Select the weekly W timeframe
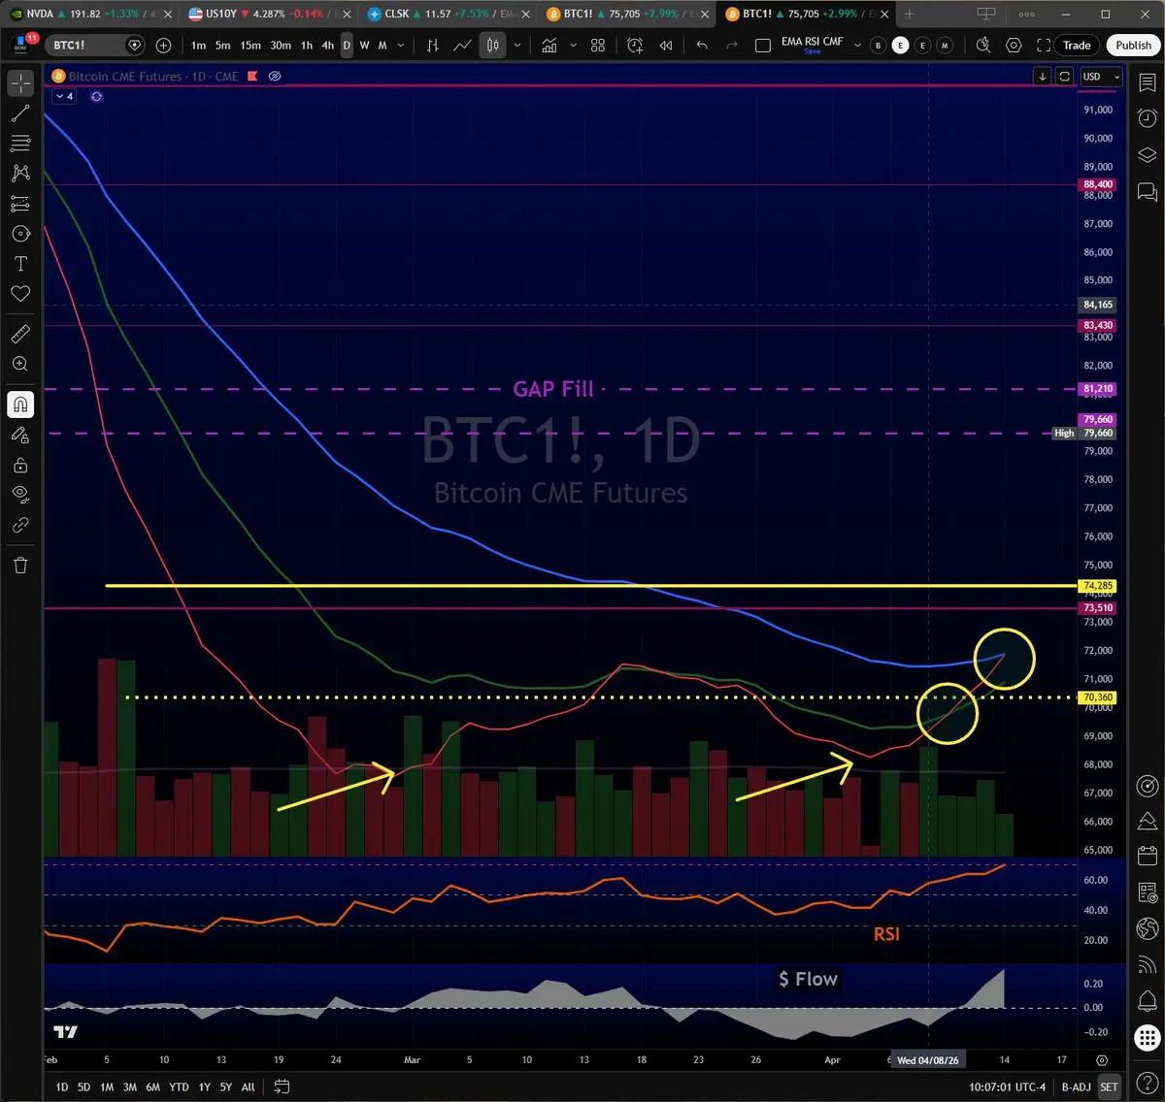 pyautogui.click(x=364, y=46)
